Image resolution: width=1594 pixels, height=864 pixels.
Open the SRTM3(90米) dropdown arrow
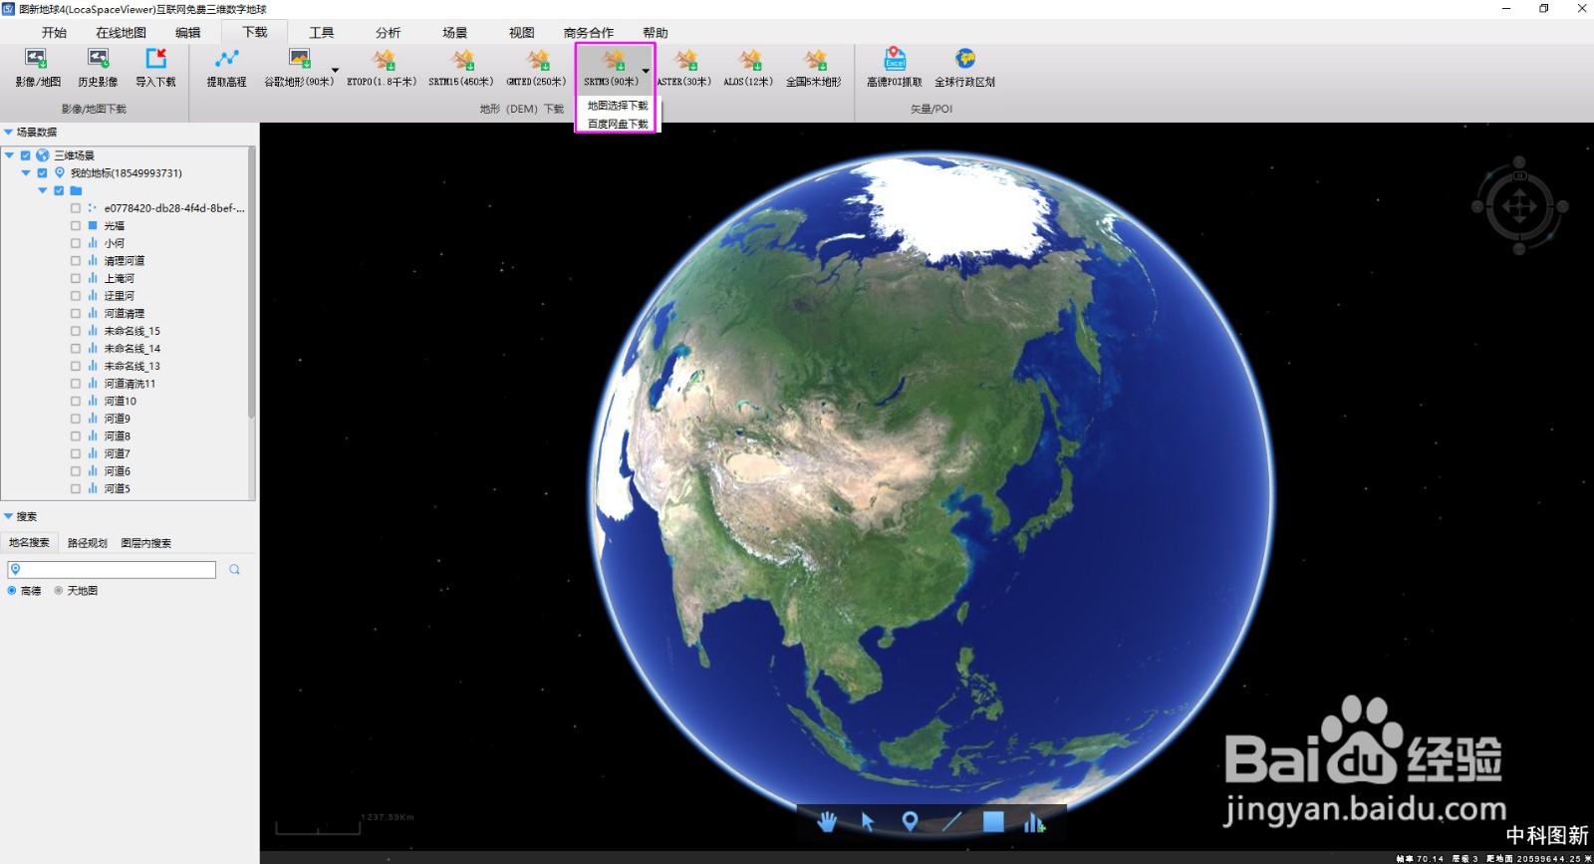(646, 71)
